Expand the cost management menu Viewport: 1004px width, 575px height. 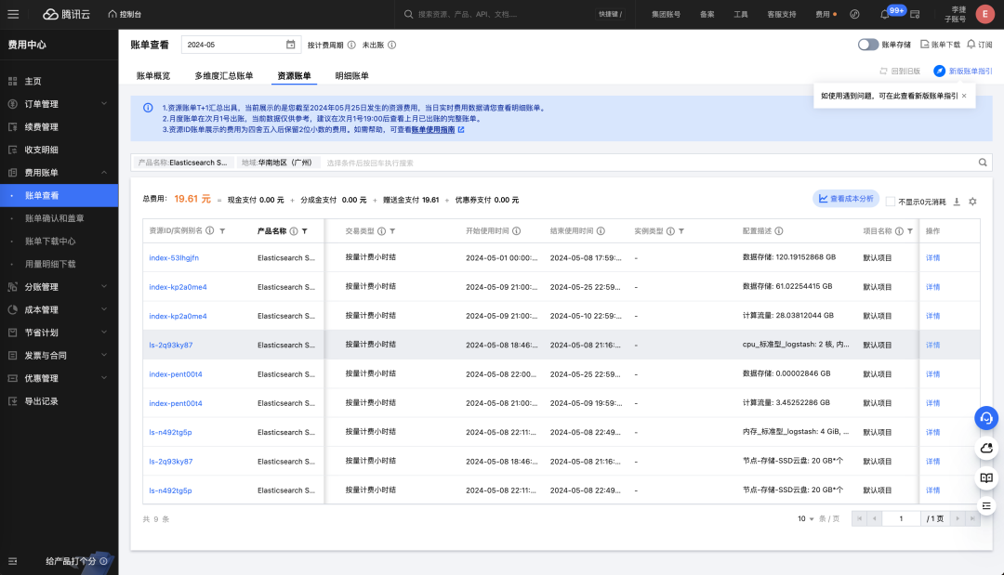[59, 309]
